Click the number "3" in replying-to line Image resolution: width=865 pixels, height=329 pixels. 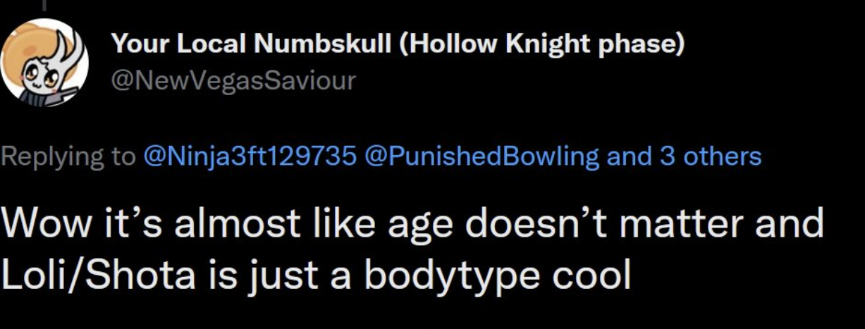[667, 155]
